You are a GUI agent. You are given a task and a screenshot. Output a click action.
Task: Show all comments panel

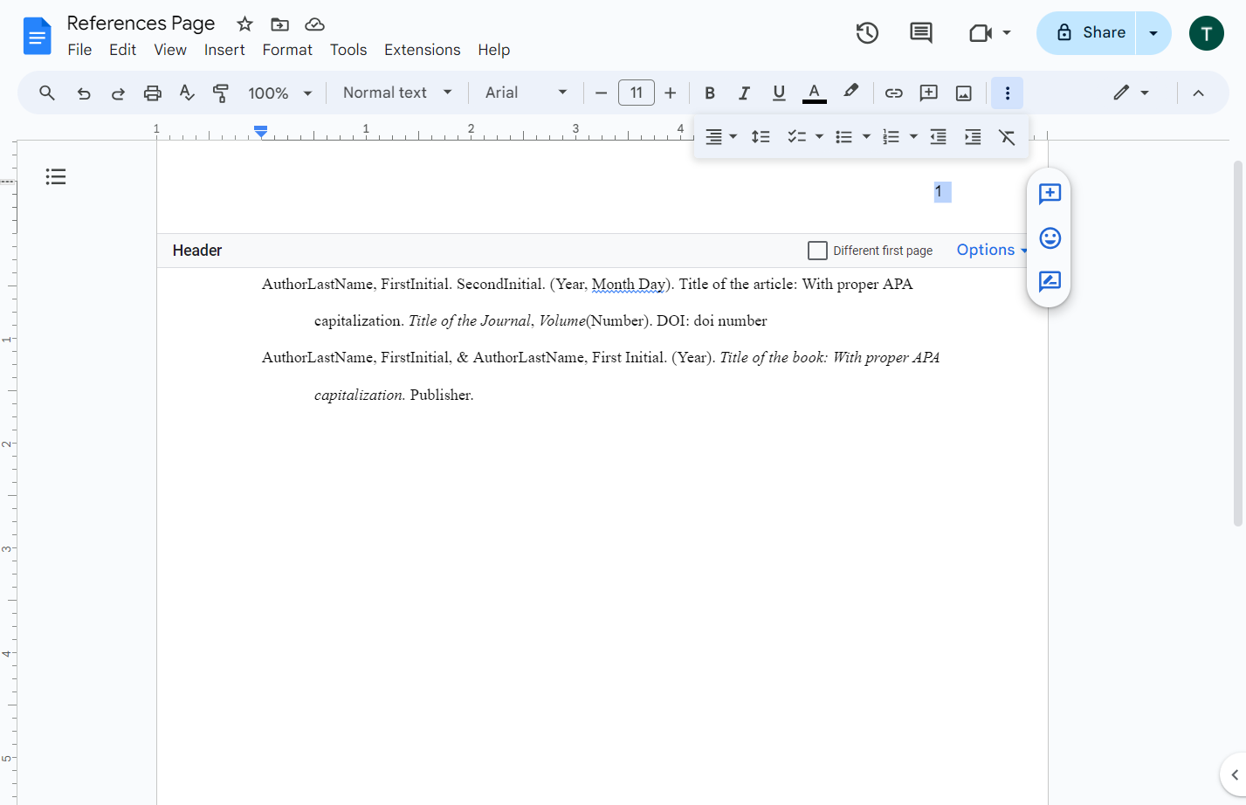pos(921,33)
